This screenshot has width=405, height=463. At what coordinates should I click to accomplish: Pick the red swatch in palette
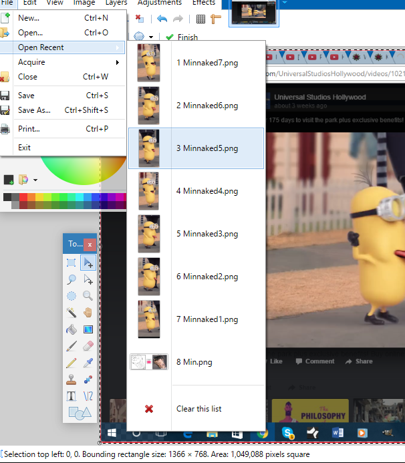tap(23, 197)
